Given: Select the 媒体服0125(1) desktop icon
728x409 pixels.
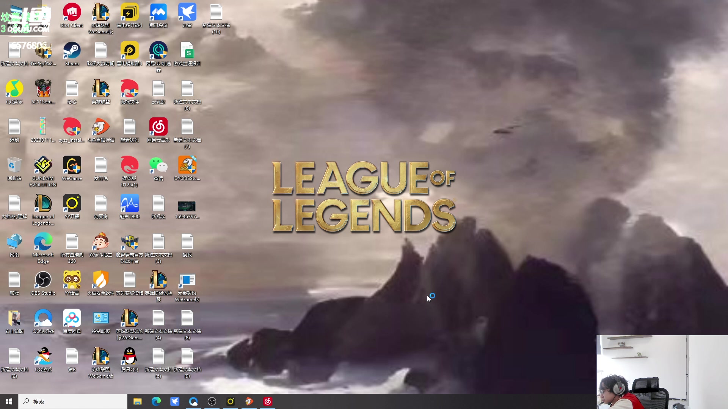Looking at the screenshot, I should pyautogui.click(x=129, y=172).
